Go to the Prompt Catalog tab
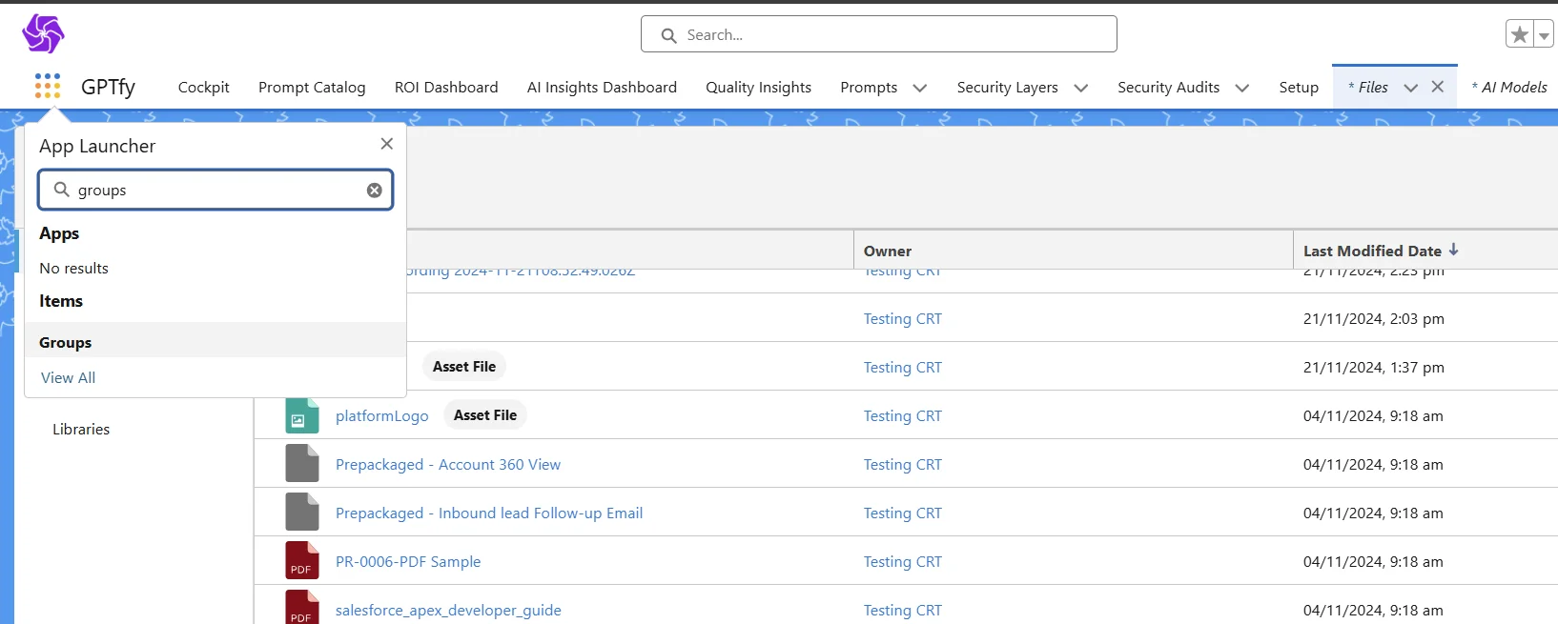This screenshot has height=624, width=1558. (312, 88)
